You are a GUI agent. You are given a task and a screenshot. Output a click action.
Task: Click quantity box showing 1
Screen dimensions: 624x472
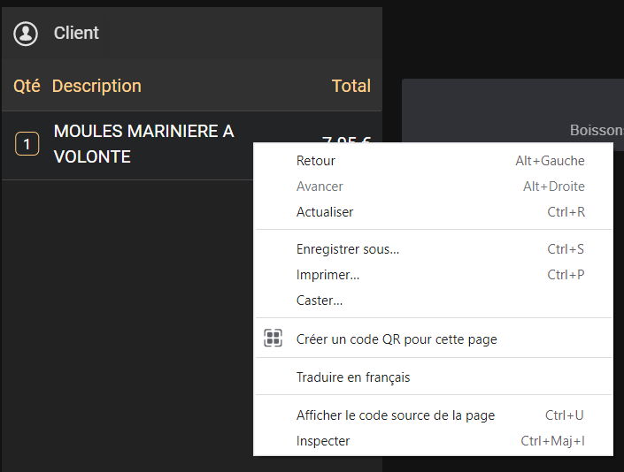pyautogui.click(x=27, y=144)
